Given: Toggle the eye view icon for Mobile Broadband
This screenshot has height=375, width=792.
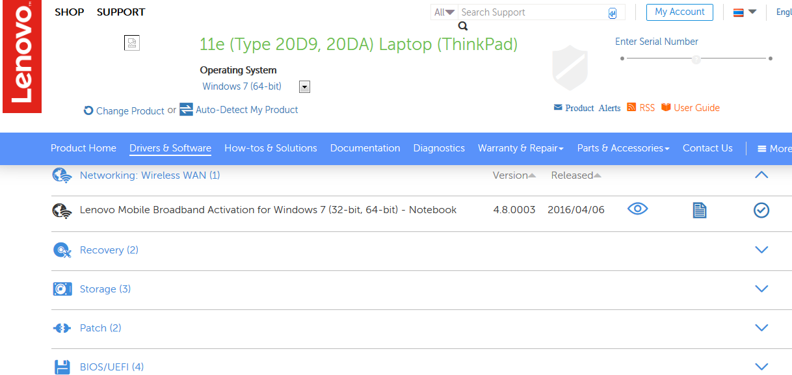Looking at the screenshot, I should tap(637, 209).
